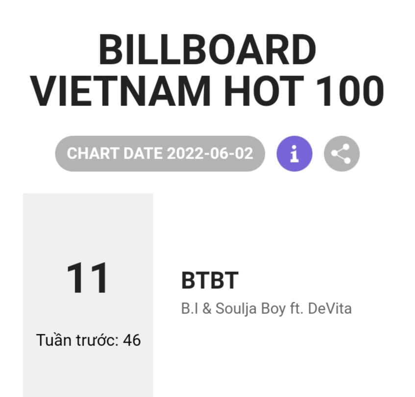Open the chart date selector pill
Image resolution: width=415 pixels, height=397 pixels.
click(160, 154)
